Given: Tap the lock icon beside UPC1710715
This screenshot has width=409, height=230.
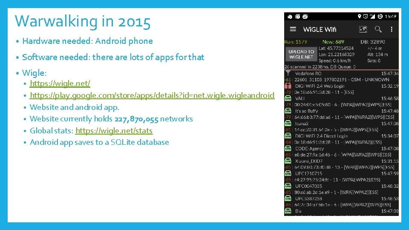Looking at the screenshot, I should click(x=288, y=173).
